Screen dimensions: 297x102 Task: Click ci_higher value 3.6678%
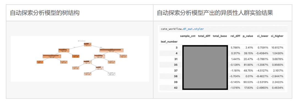pos(278,59)
